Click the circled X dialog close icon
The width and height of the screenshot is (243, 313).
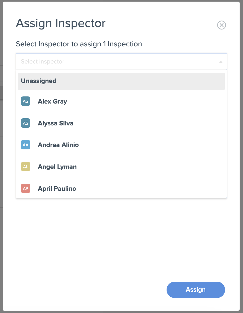[x=222, y=25]
